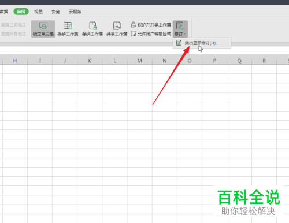The width and height of the screenshot is (289, 223).
Task: Select column J header
Action: (x=65, y=61)
